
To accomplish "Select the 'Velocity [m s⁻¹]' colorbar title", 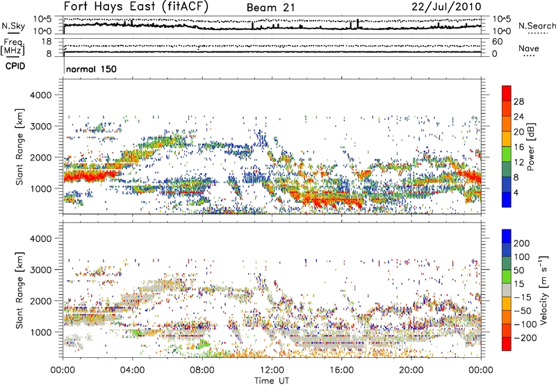I will pos(543,290).
